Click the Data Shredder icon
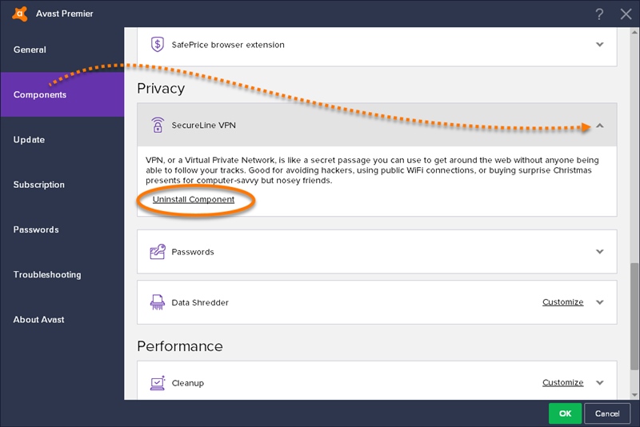This screenshot has width=640, height=427. 158,302
